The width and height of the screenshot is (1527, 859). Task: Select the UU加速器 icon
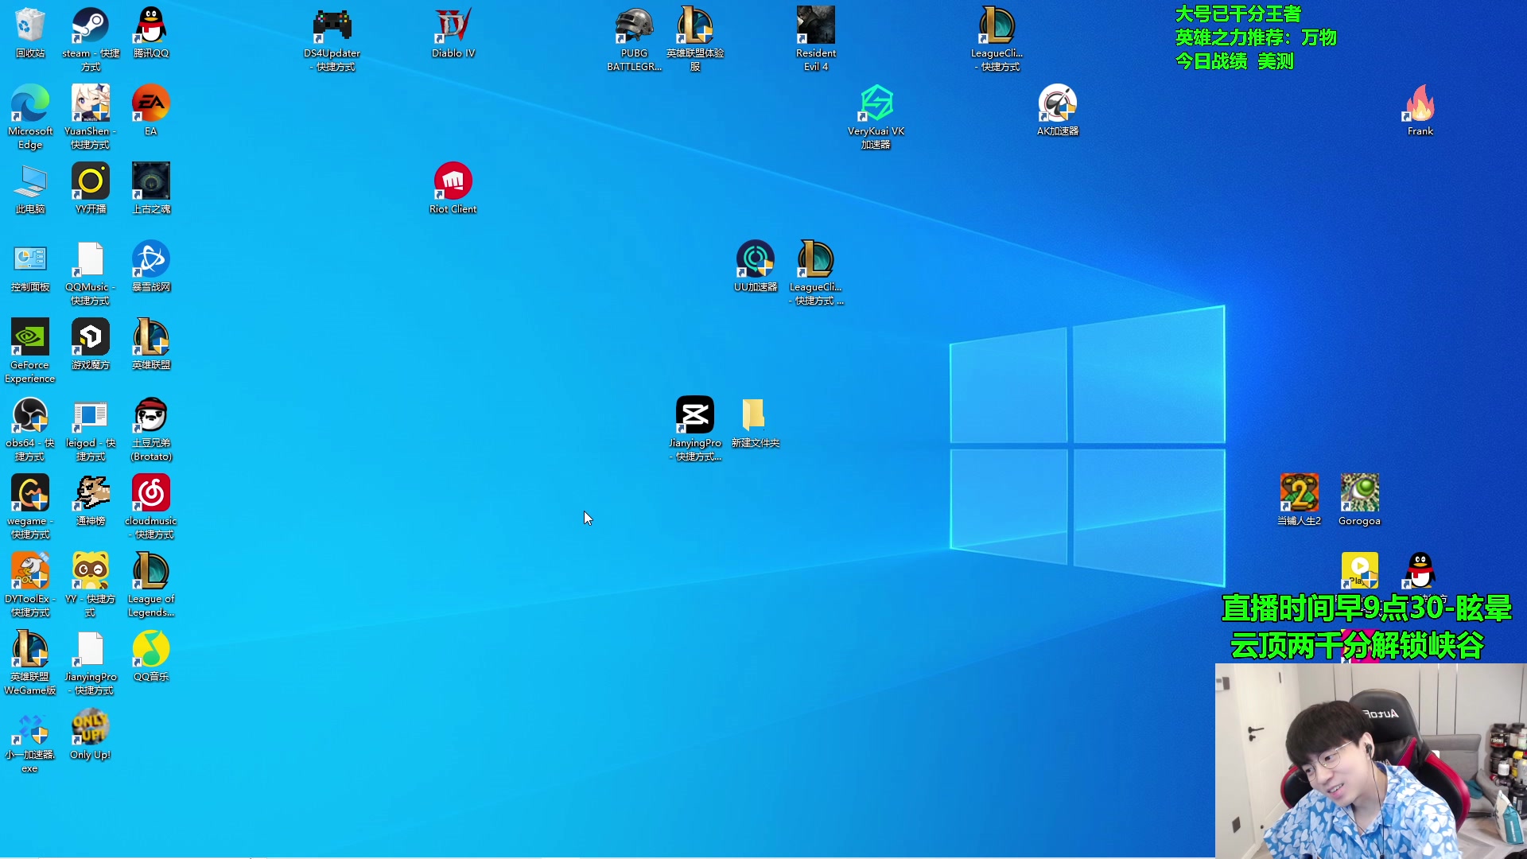756,266
